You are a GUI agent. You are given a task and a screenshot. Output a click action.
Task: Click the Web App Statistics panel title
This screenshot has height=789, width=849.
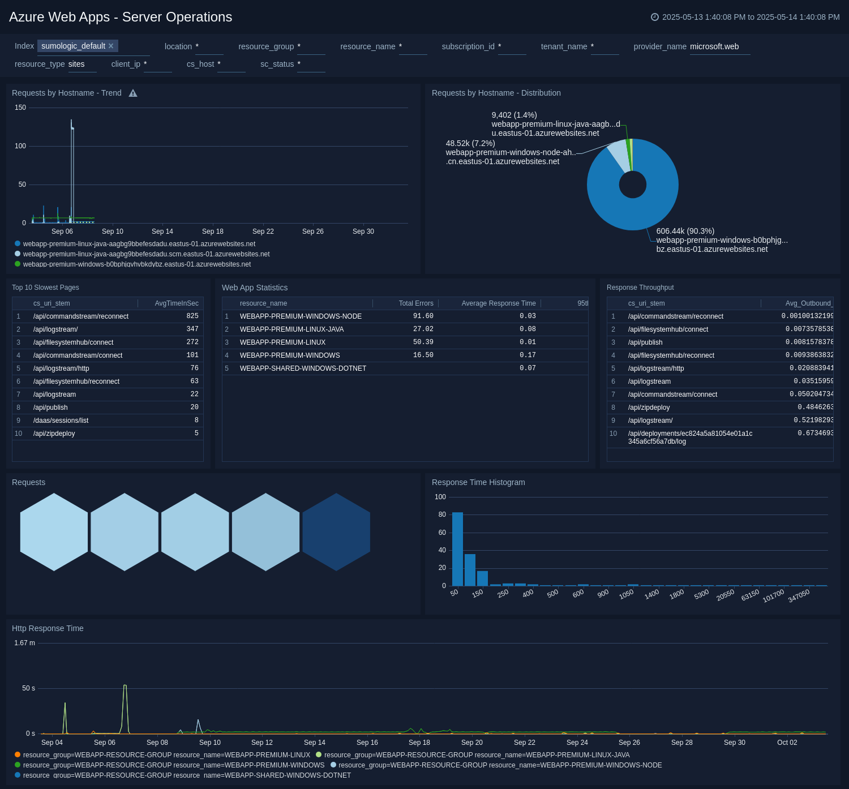coord(255,288)
